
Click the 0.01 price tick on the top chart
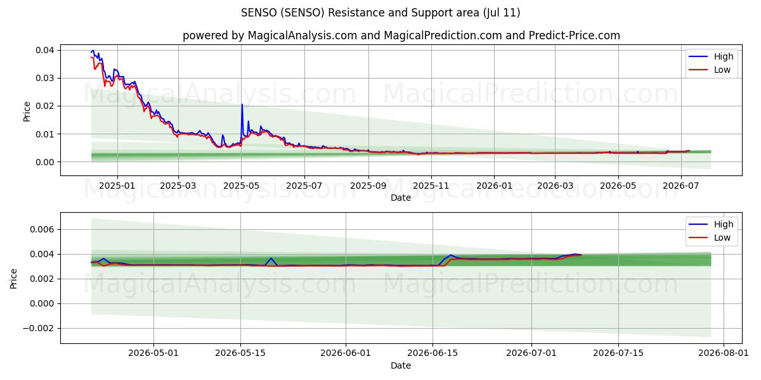(x=46, y=134)
